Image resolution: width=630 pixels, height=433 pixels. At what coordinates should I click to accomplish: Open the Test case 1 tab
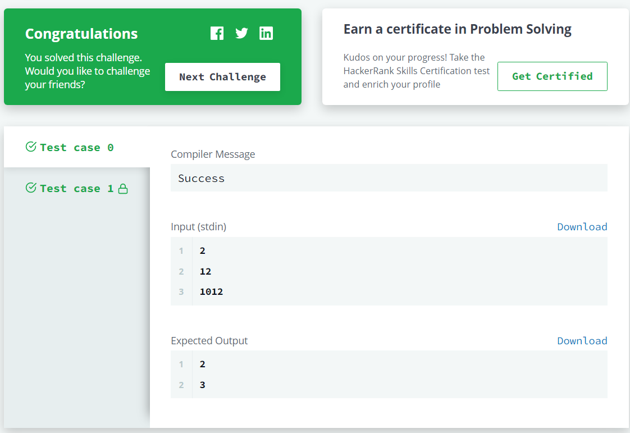pyautogui.click(x=77, y=188)
